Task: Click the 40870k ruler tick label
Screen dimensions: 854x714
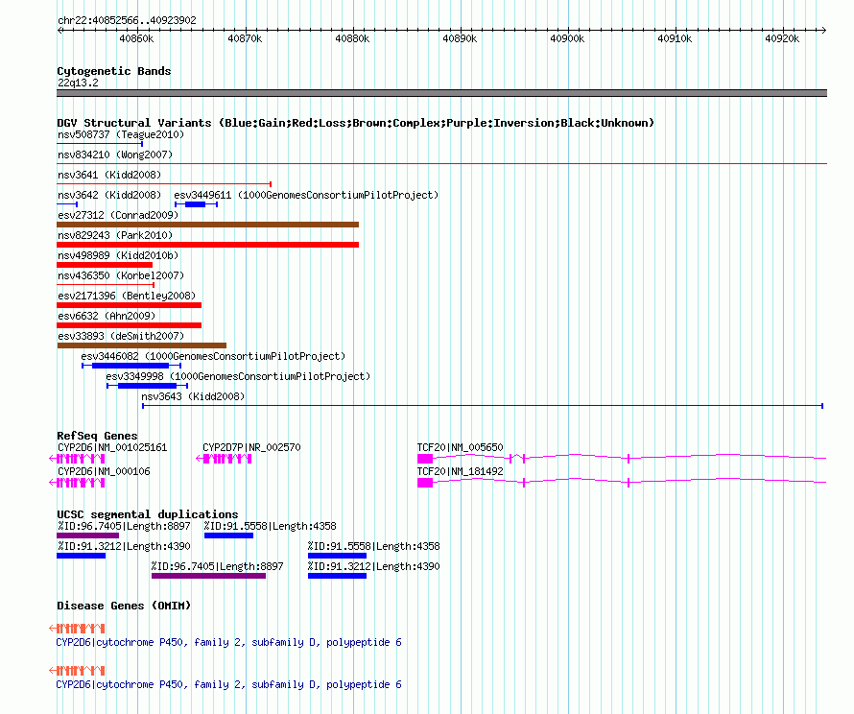Action: 245,38
